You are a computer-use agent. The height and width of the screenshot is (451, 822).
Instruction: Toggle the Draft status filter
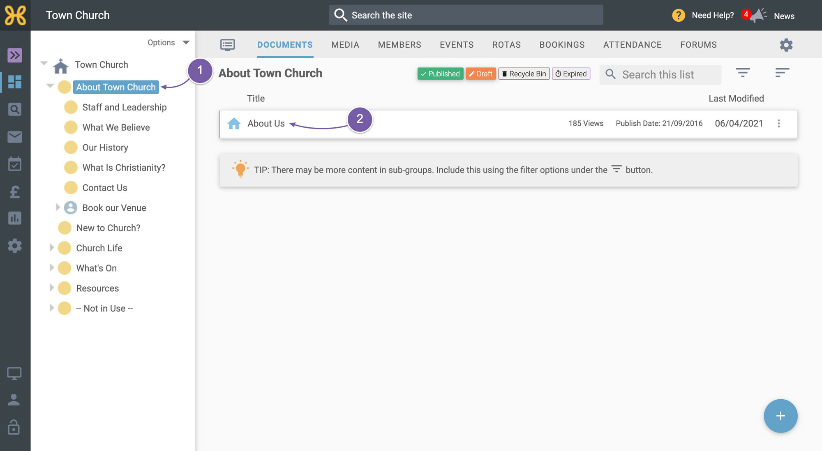pos(480,74)
